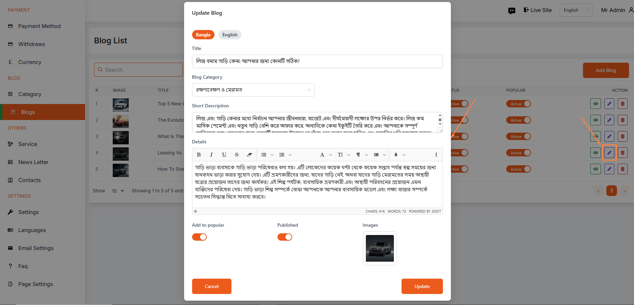Viewport: 634px width, 305px height.
Task: Toggle the Add to popular switch
Action: point(199,237)
